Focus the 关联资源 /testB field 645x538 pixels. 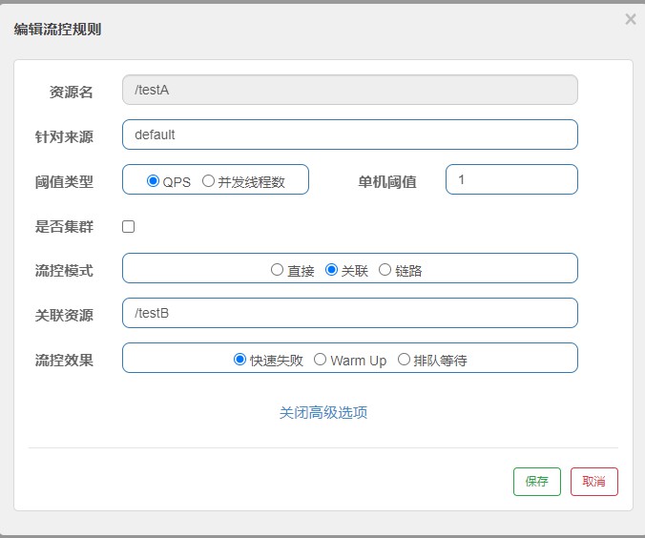350,313
